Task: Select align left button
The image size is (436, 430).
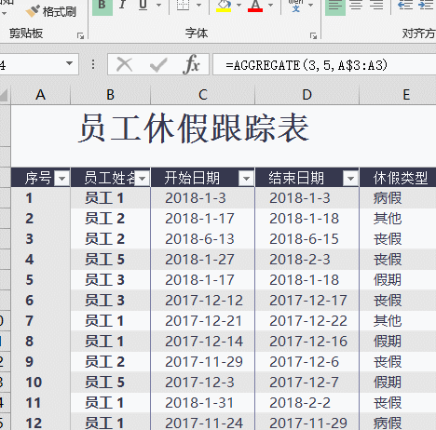Action: click(x=335, y=6)
